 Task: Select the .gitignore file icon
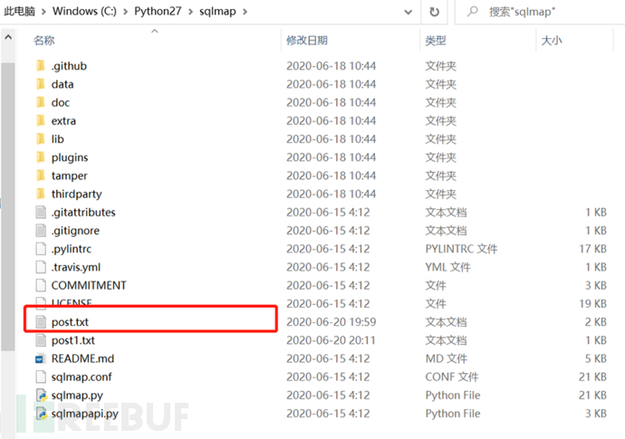pos(41,231)
